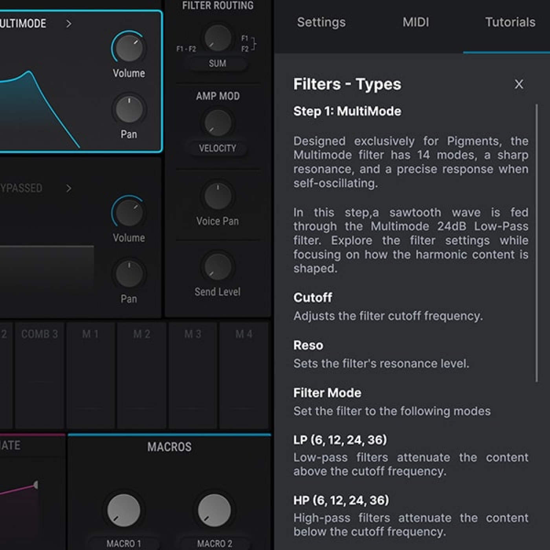The height and width of the screenshot is (550, 550).
Task: Click the Multimode filter Volume knob
Action: point(129,48)
